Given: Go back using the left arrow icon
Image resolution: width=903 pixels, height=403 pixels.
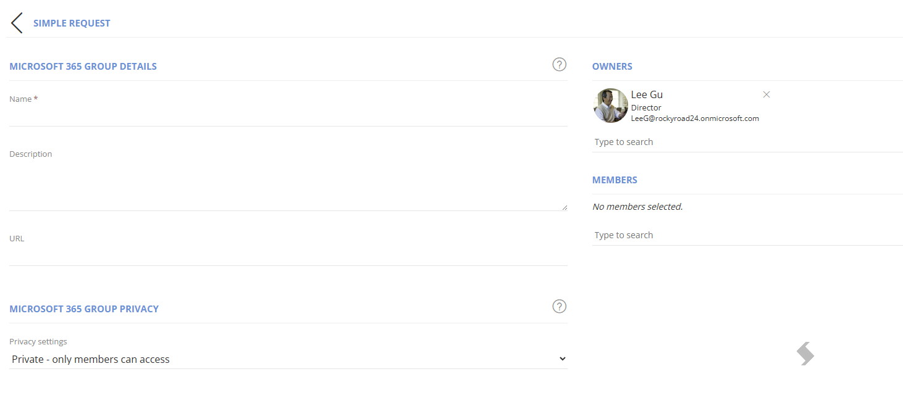Looking at the screenshot, I should 17,23.
